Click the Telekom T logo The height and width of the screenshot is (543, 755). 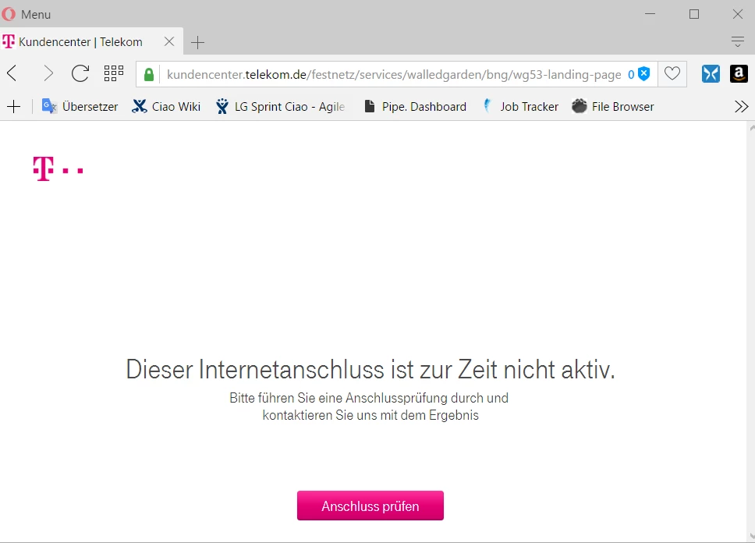(x=58, y=169)
